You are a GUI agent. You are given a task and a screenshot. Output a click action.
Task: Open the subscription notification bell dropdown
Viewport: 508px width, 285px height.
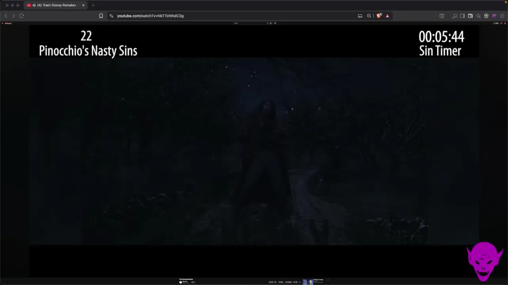pos(194,282)
